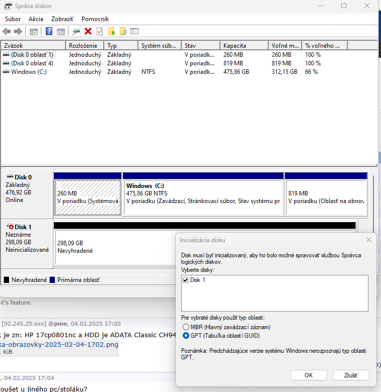Click the checklist view settings toolbar icon
This screenshot has height=392, width=381.
pyautogui.click(x=134, y=31)
